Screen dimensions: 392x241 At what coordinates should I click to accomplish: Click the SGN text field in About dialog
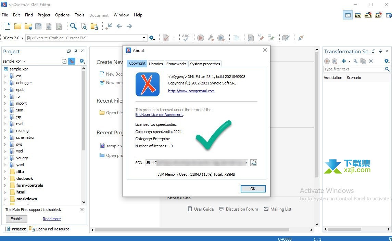click(x=197, y=163)
